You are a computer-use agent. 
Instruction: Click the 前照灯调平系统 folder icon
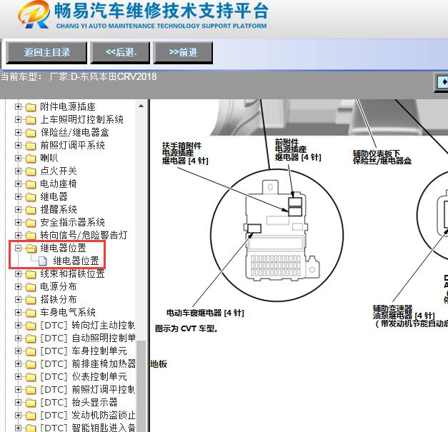tap(31, 146)
